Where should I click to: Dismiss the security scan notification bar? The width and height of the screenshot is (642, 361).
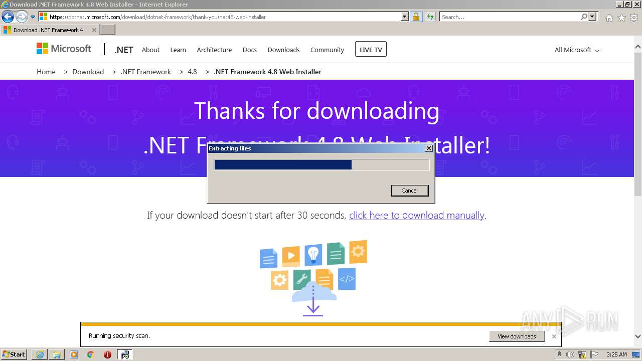click(554, 336)
